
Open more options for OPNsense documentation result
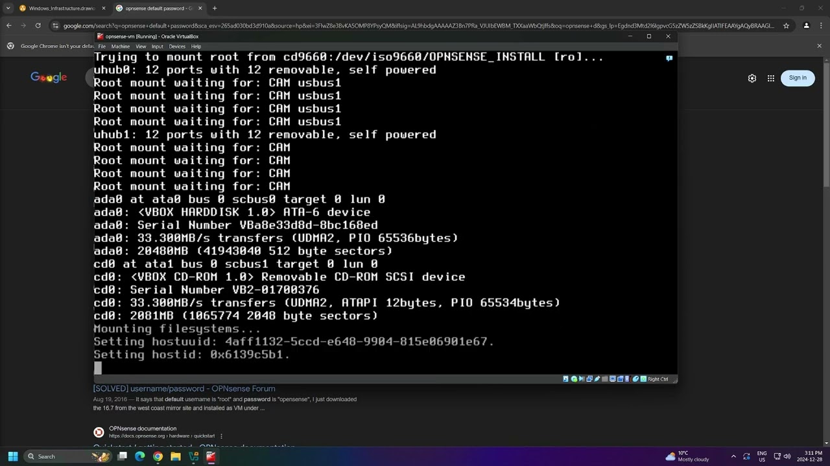pyautogui.click(x=221, y=436)
